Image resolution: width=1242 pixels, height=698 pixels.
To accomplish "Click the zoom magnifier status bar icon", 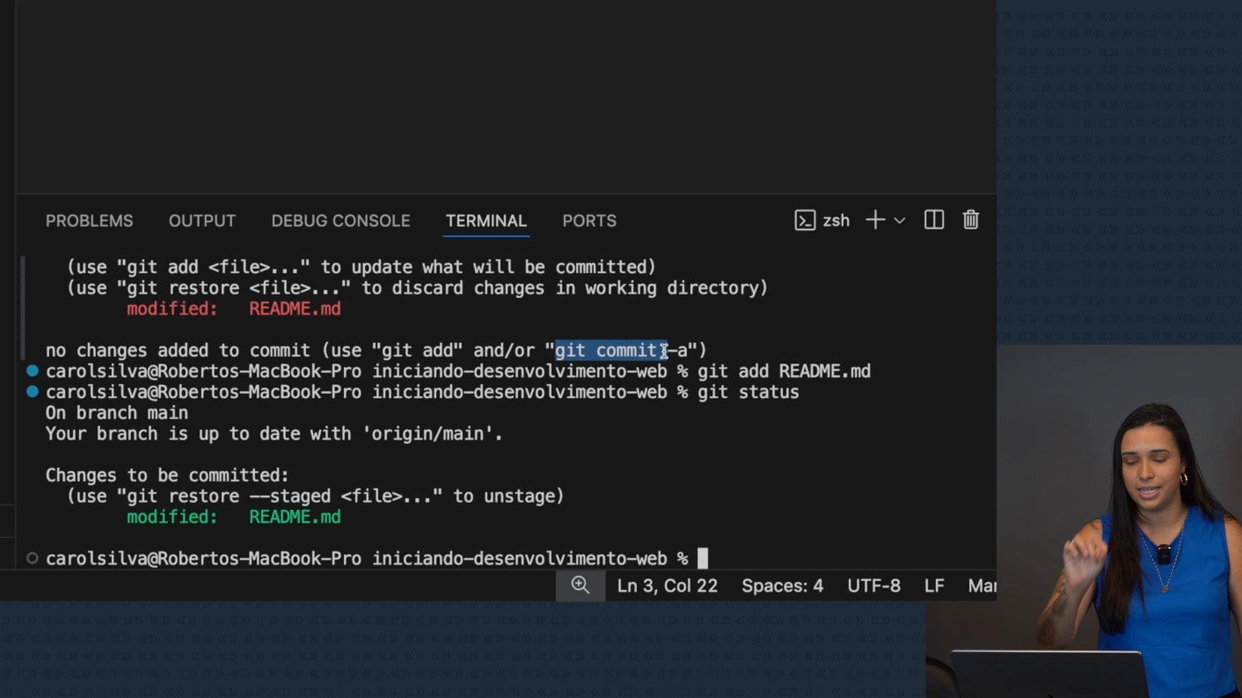I will point(580,586).
